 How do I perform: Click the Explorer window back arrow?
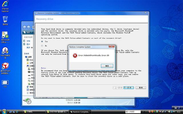click(24, 27)
